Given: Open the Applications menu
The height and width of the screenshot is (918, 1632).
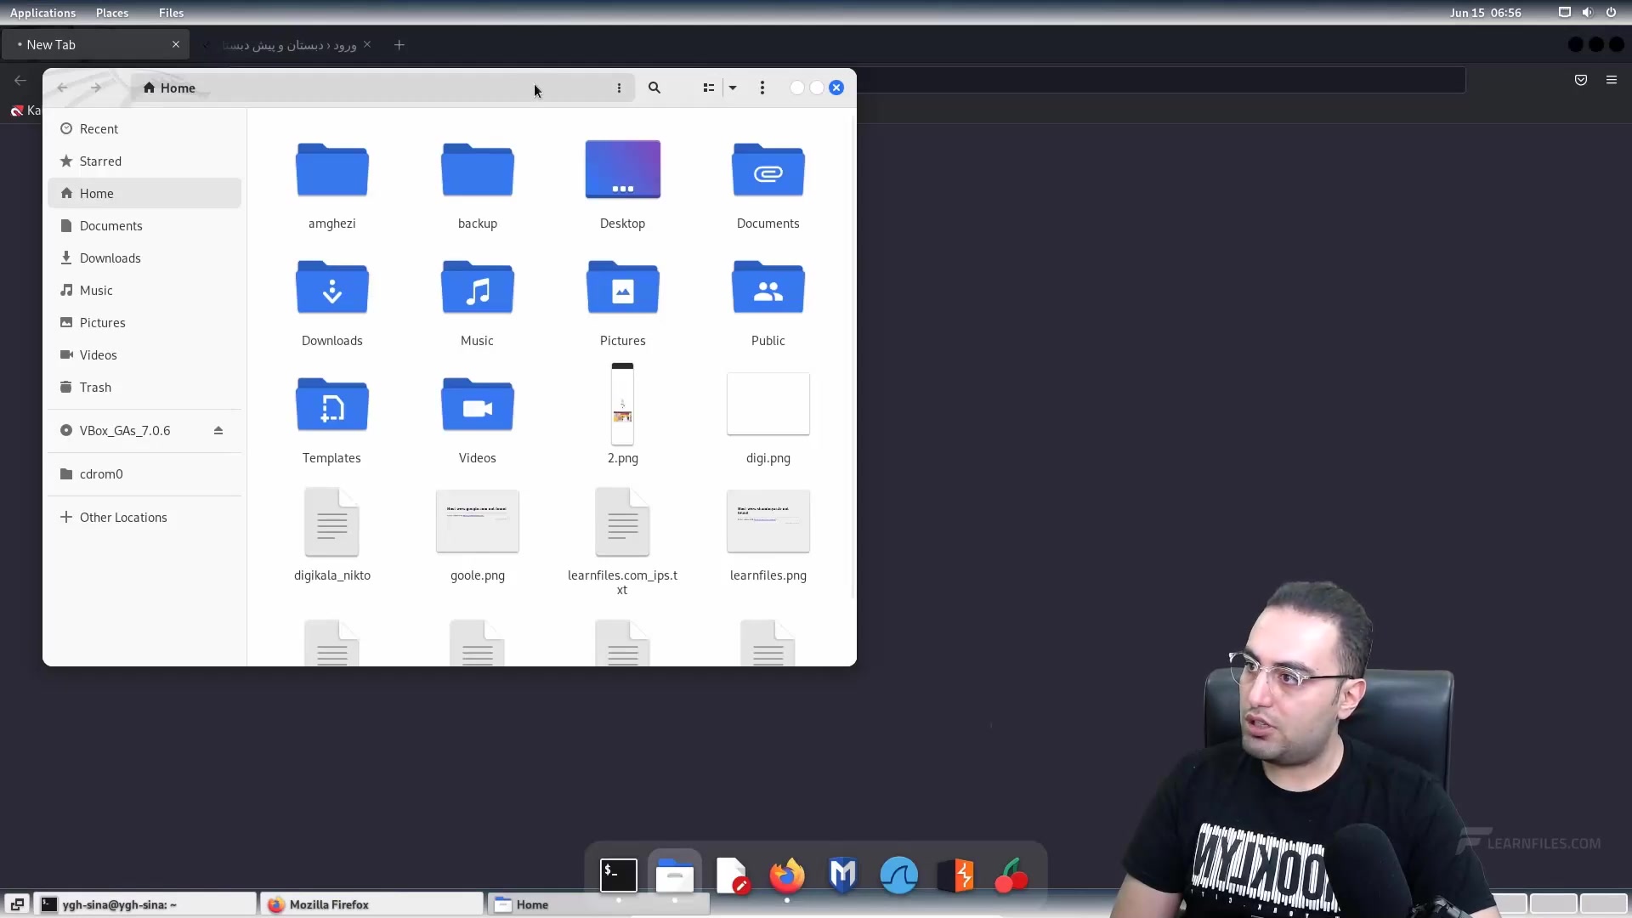Looking at the screenshot, I should coord(42,13).
